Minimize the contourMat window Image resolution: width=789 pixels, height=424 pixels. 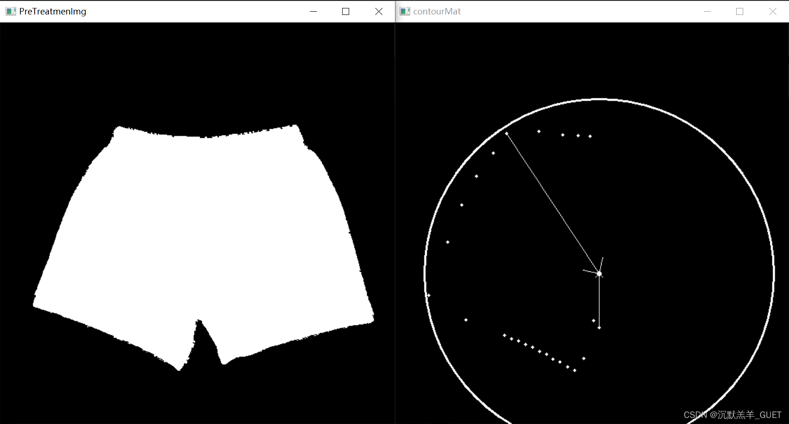tap(707, 11)
